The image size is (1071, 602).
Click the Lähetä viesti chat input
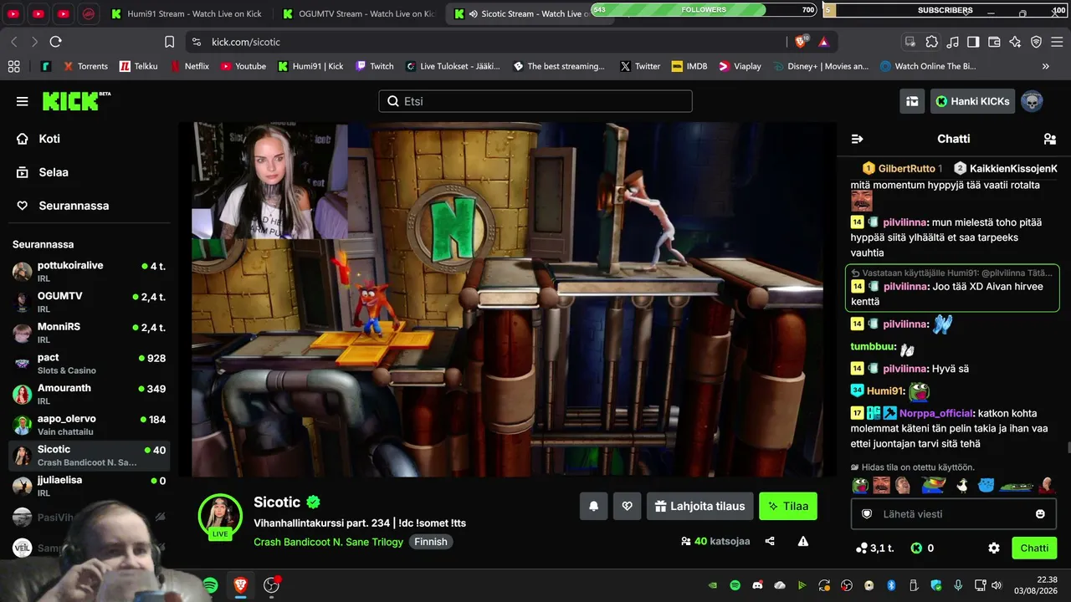pyautogui.click(x=953, y=514)
